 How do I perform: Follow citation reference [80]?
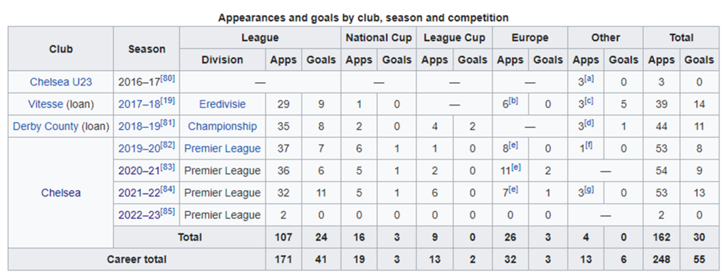(x=167, y=79)
